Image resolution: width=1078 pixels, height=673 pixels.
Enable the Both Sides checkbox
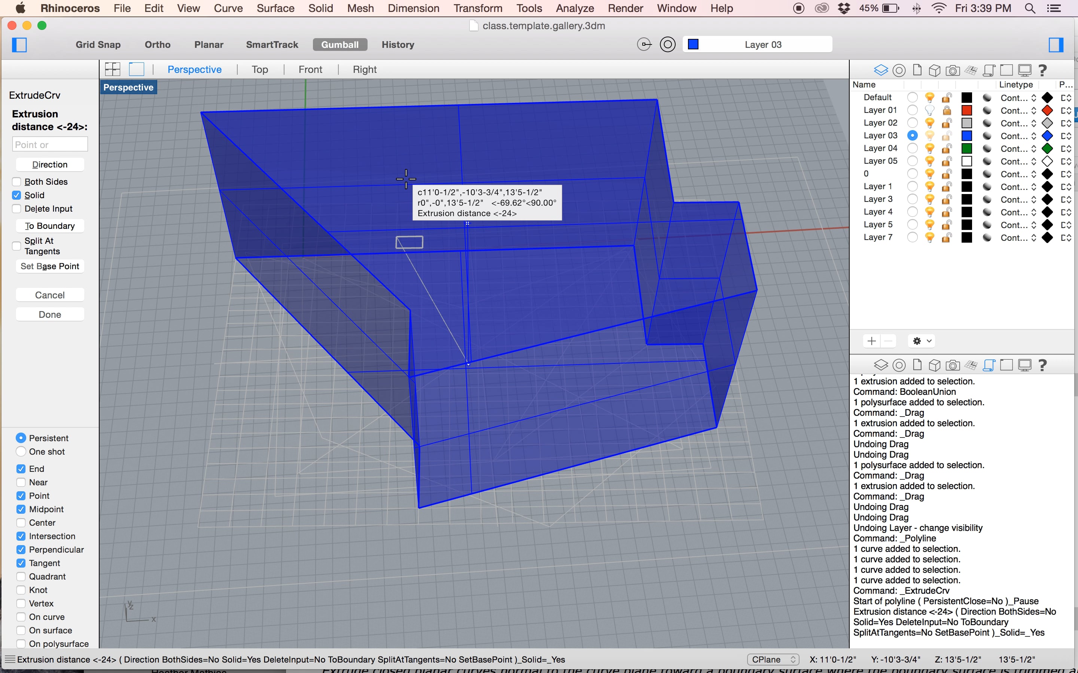(17, 182)
